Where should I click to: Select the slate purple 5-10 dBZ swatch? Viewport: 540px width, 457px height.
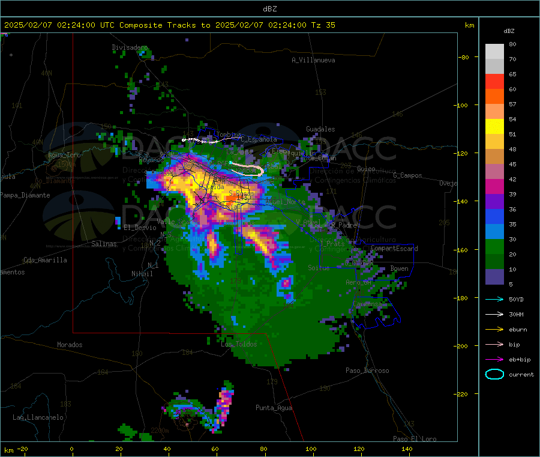494,277
